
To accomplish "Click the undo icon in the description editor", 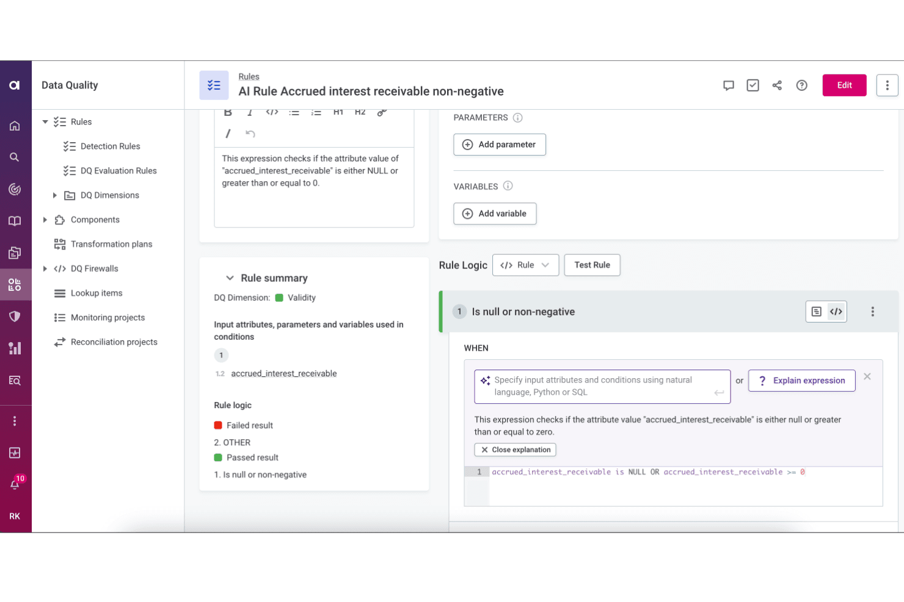I will (x=250, y=134).
